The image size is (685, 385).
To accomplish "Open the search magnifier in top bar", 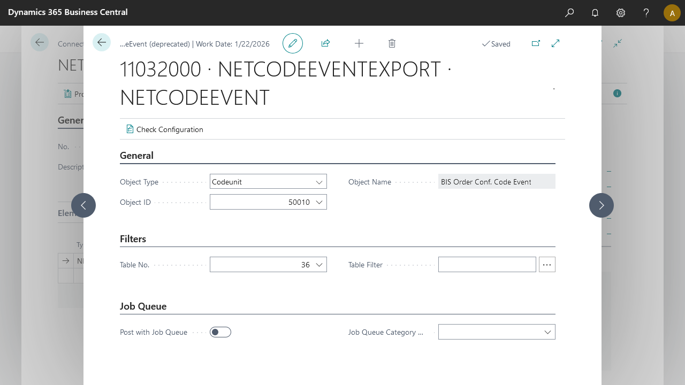I will 569,12.
